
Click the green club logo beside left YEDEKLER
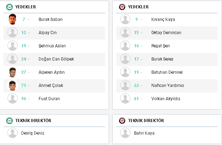(x=9, y=7)
